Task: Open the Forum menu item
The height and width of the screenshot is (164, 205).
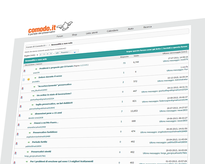Action: pyautogui.click(x=60, y=36)
